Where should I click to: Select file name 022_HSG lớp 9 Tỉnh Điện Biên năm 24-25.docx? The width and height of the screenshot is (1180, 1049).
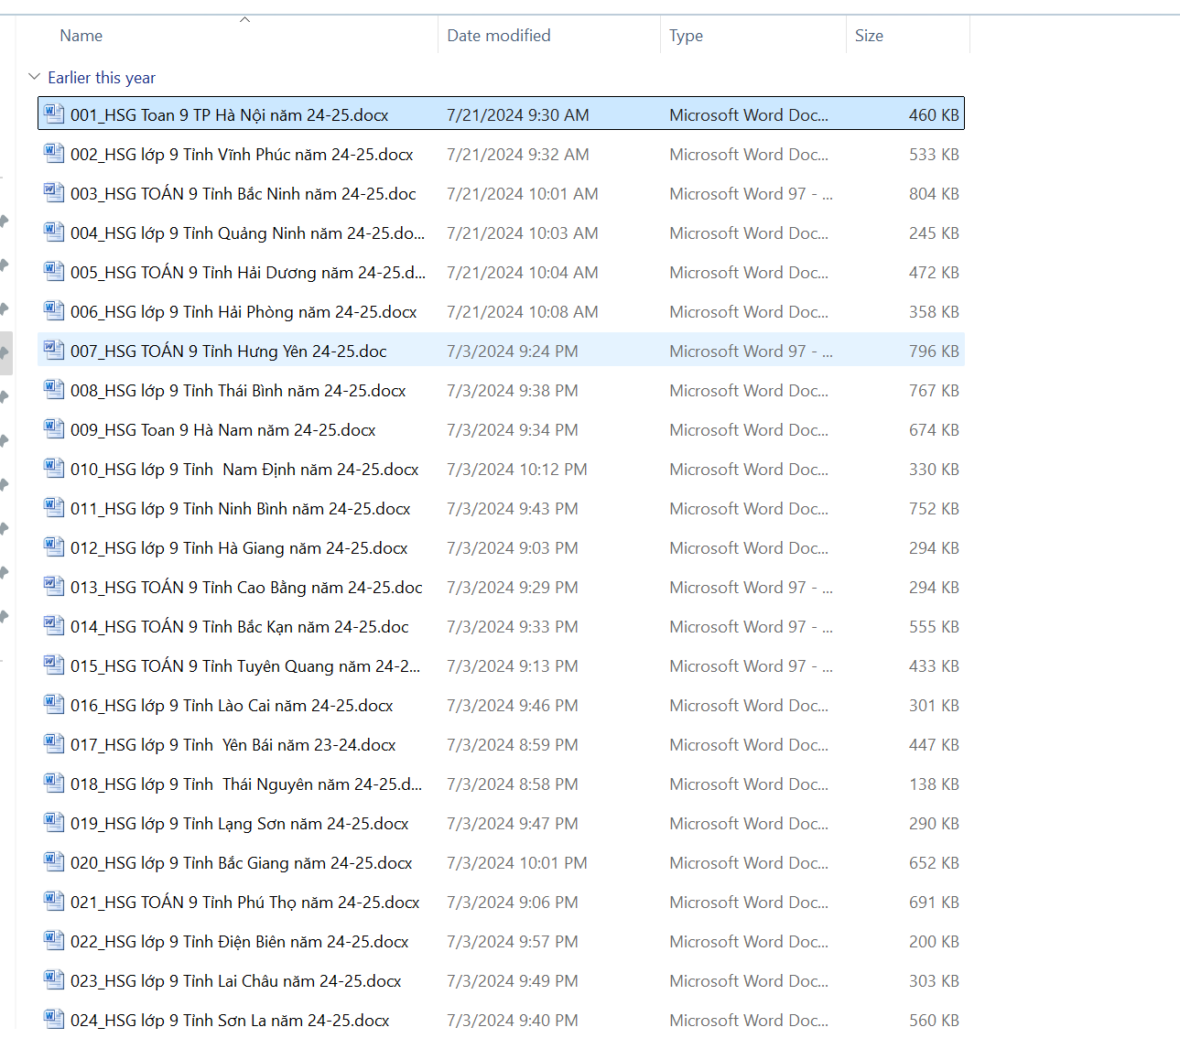click(x=240, y=942)
